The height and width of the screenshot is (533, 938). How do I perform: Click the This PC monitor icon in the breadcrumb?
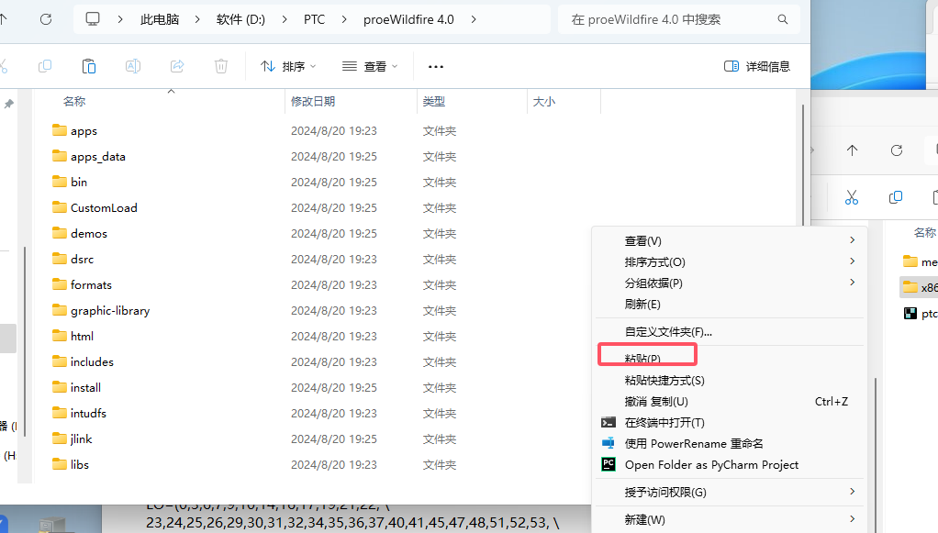coord(93,19)
